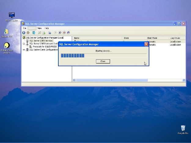
Task: Open the File menu
Action: (24, 28)
